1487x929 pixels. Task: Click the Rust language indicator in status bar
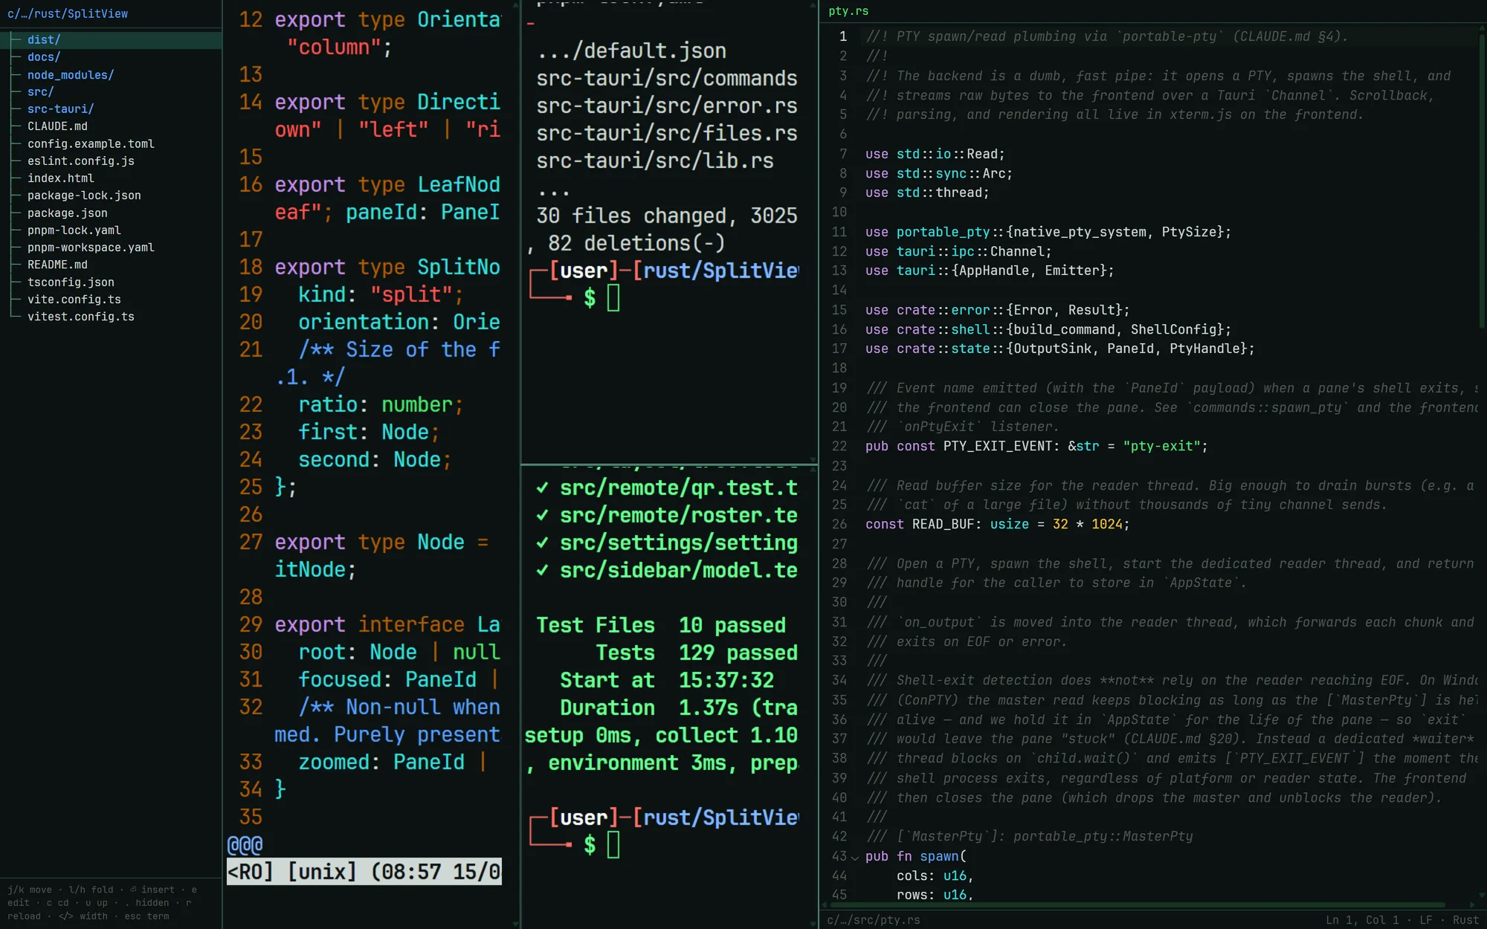click(x=1465, y=920)
